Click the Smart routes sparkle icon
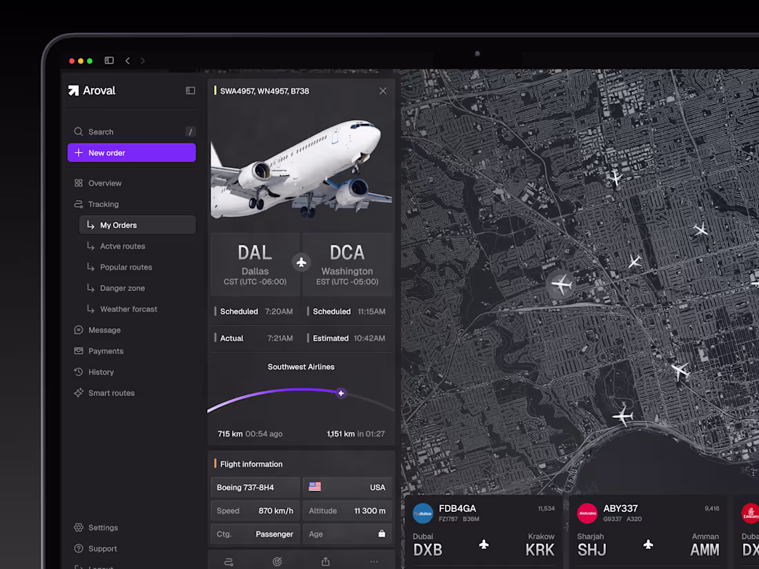 tap(79, 393)
